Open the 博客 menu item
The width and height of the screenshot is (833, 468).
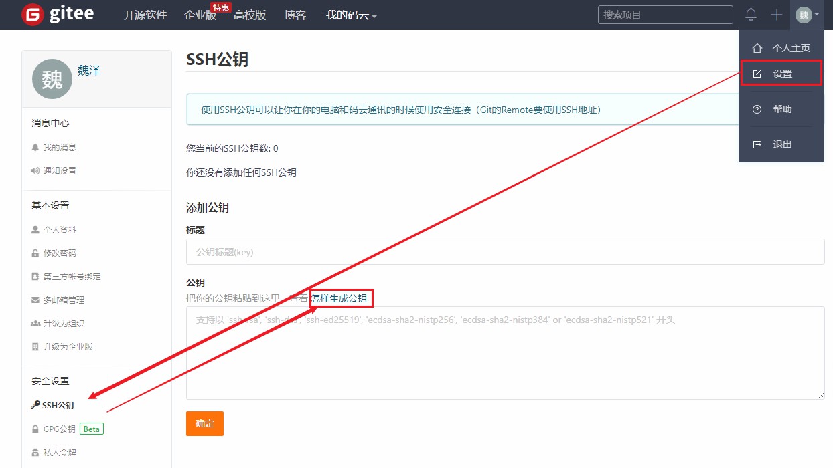point(295,15)
